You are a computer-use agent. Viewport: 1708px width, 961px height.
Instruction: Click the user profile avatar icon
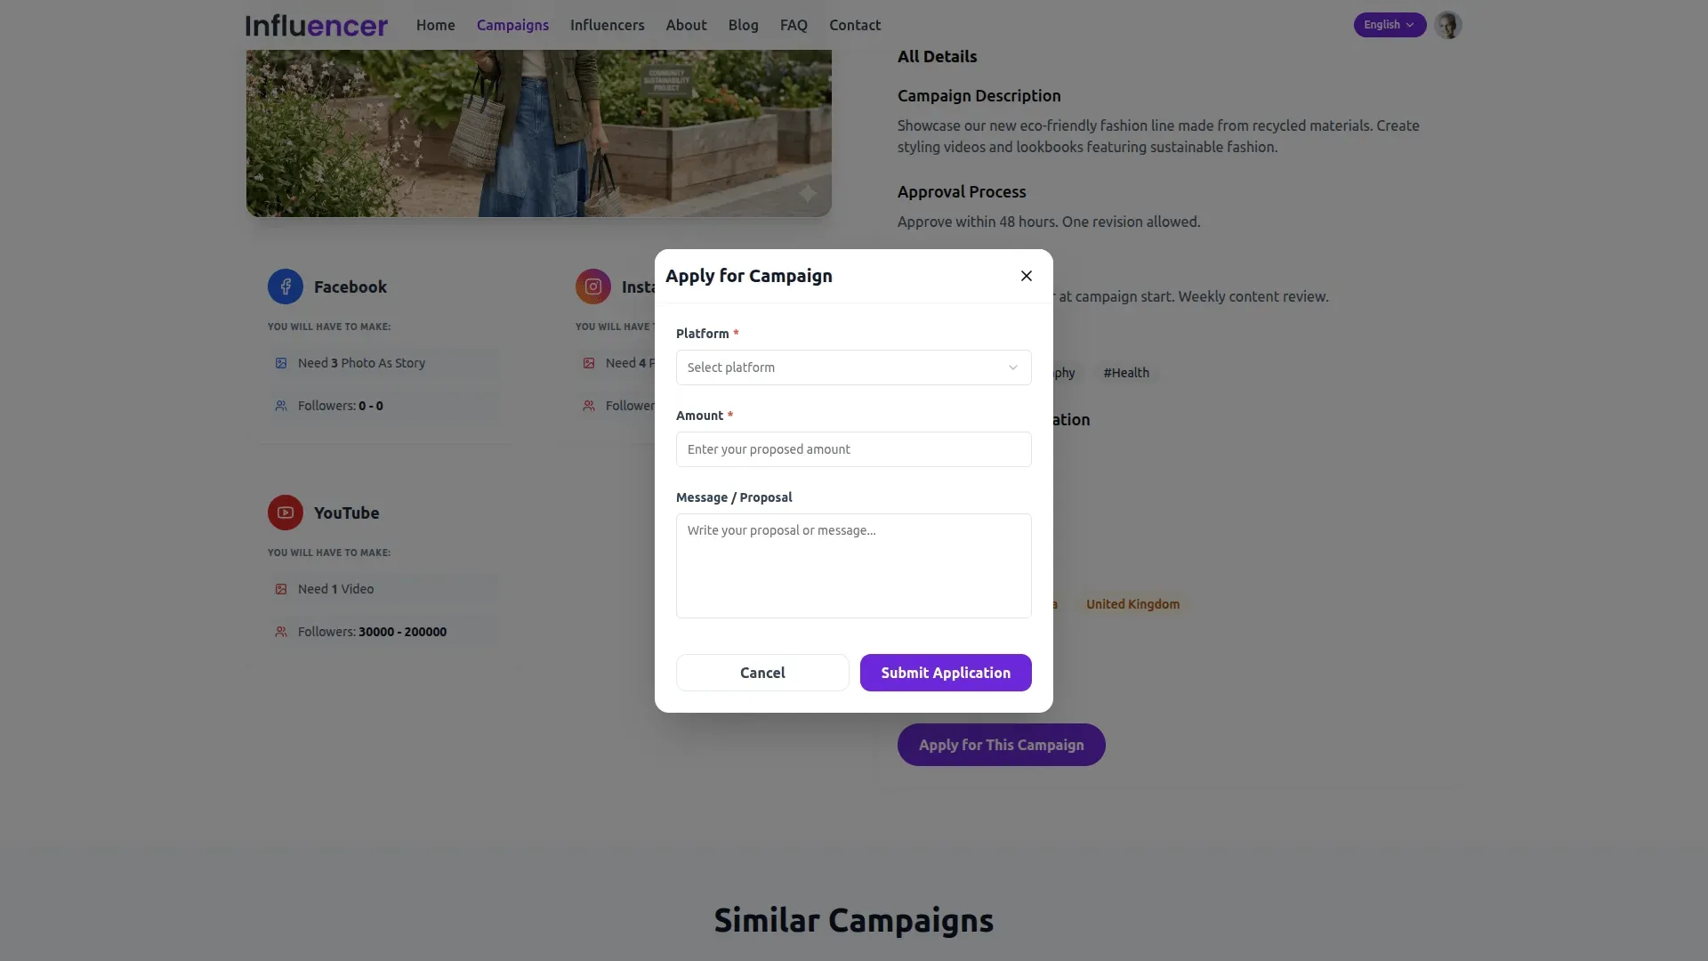(x=1448, y=25)
